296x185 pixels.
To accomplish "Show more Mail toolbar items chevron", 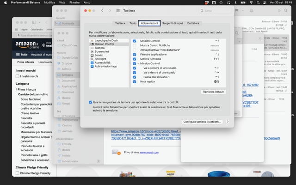I will tap(279, 11).
